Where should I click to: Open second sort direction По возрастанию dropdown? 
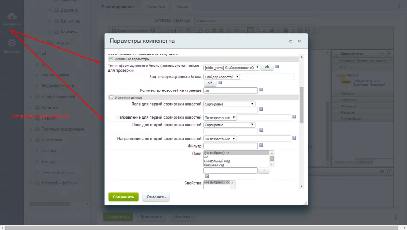click(x=221, y=139)
